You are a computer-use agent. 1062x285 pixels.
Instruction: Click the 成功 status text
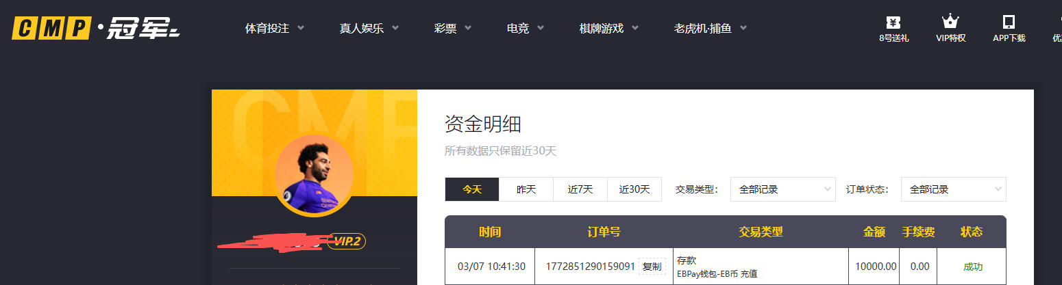coord(972,267)
